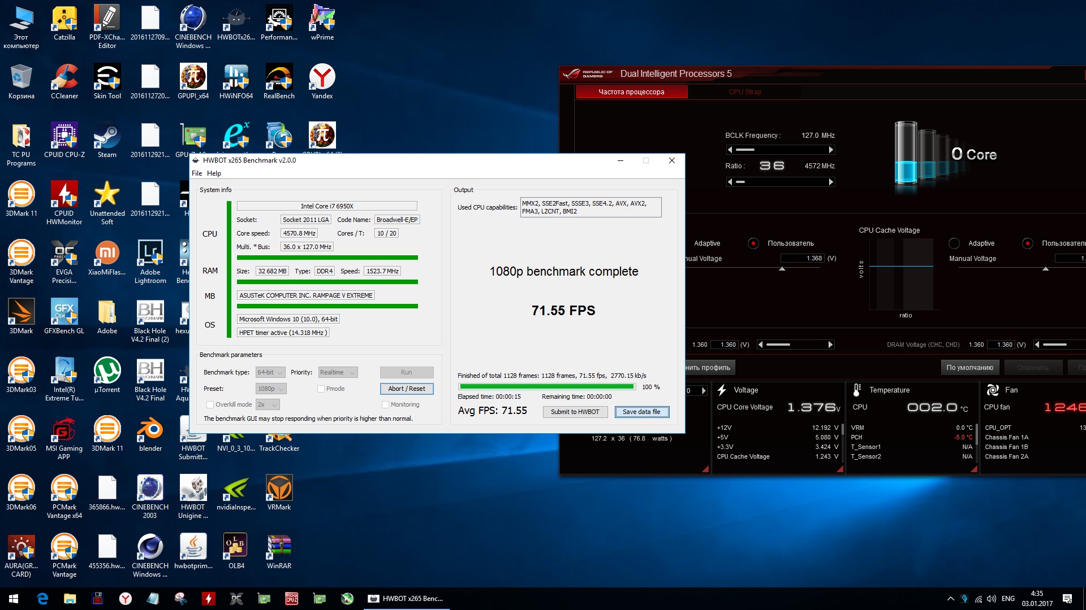Open the Windows Start menu
The width and height of the screenshot is (1086, 610).
point(14,599)
